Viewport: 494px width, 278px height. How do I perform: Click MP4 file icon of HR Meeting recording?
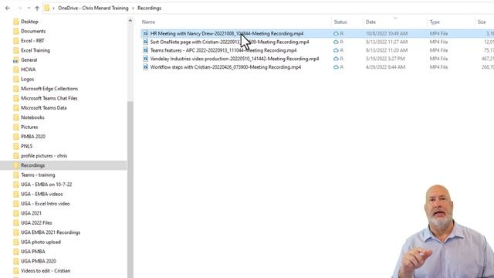click(146, 33)
